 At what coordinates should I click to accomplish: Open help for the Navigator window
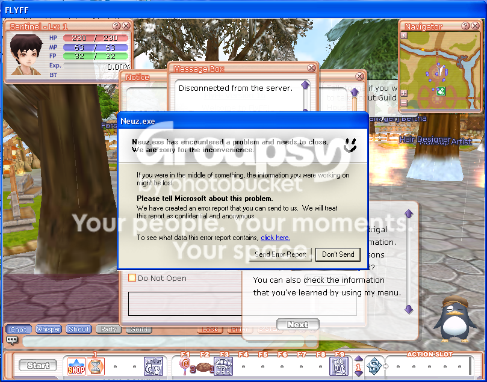465,26
